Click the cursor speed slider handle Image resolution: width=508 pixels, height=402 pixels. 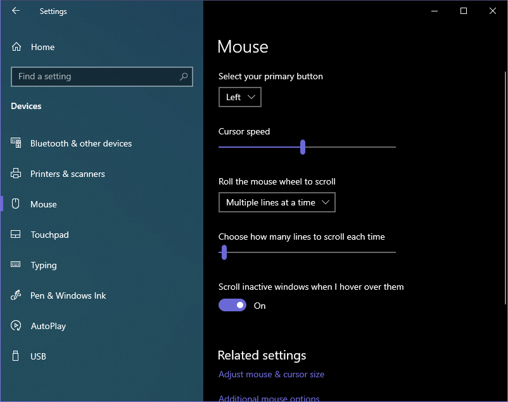(303, 147)
